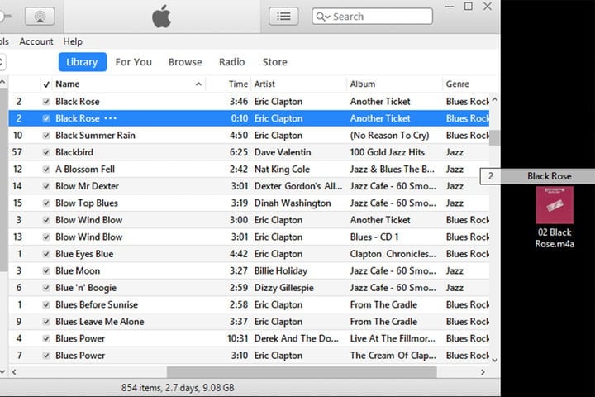This screenshot has height=397, width=595.
Task: Click the Nat King Cole artist cell
Action: [x=282, y=169]
